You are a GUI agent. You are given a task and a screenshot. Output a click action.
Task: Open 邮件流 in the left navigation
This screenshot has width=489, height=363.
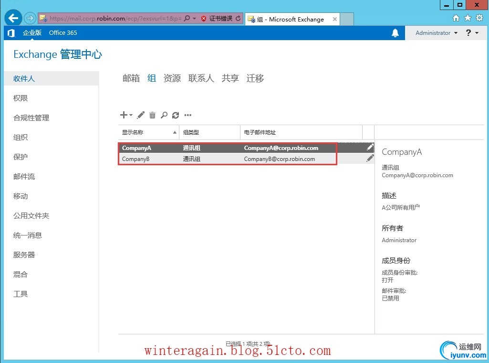[x=24, y=176]
